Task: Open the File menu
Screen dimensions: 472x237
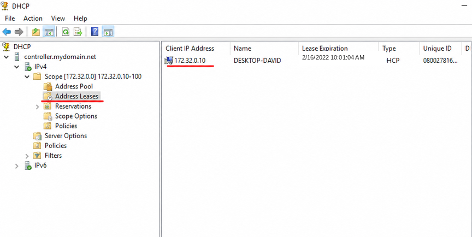Action: click(x=10, y=19)
